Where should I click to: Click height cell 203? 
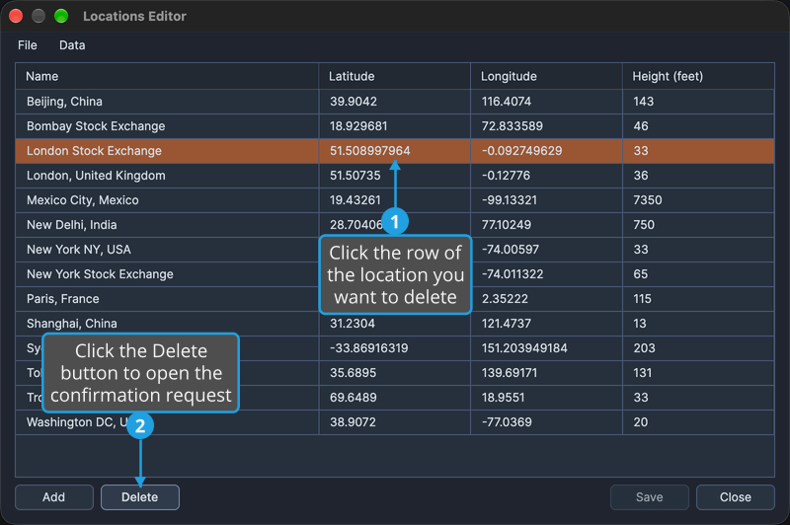(698, 348)
